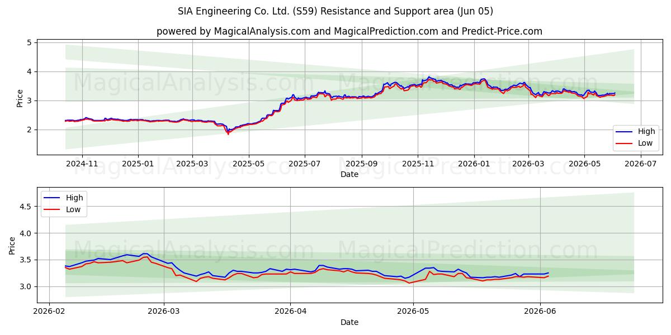
Task: Click the 2025-07 date tick label
Action: tap(305, 164)
